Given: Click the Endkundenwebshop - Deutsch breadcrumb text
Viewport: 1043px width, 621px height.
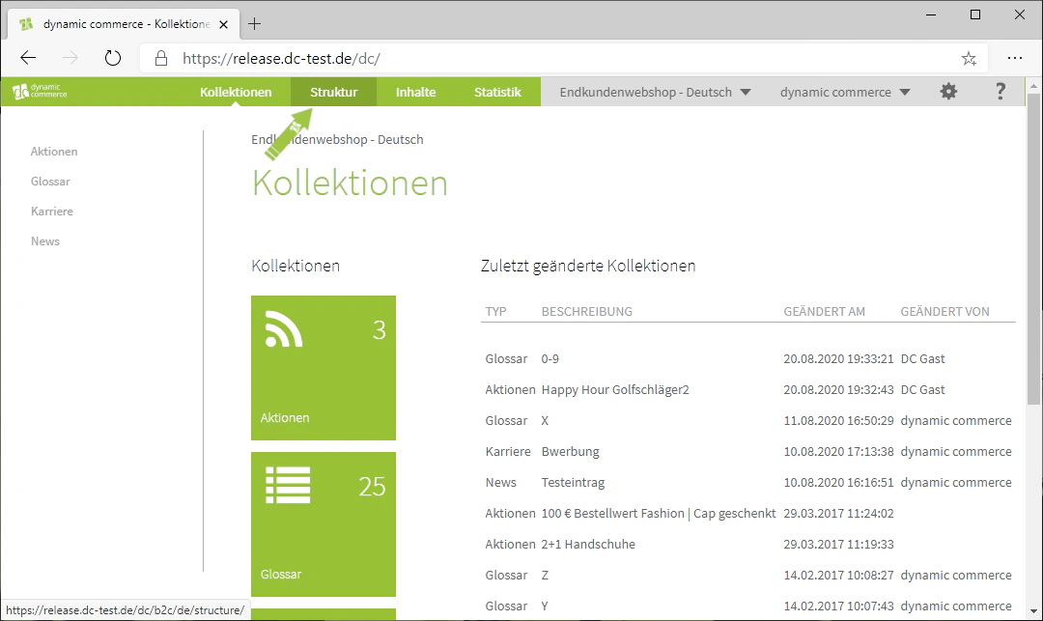Looking at the screenshot, I should coord(337,140).
